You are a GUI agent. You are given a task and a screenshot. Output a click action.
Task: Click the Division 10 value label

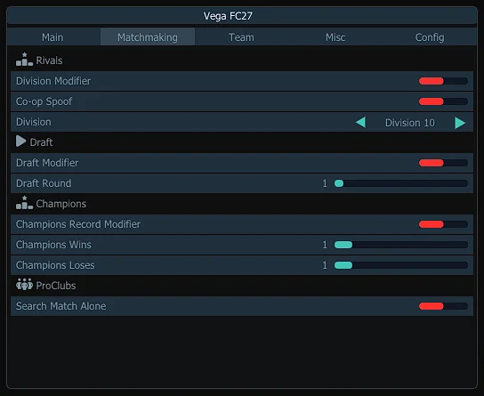pyautogui.click(x=410, y=123)
